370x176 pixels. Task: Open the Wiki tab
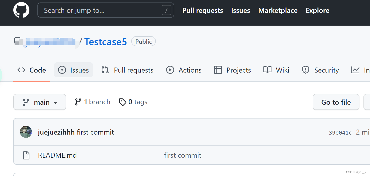coord(276,70)
